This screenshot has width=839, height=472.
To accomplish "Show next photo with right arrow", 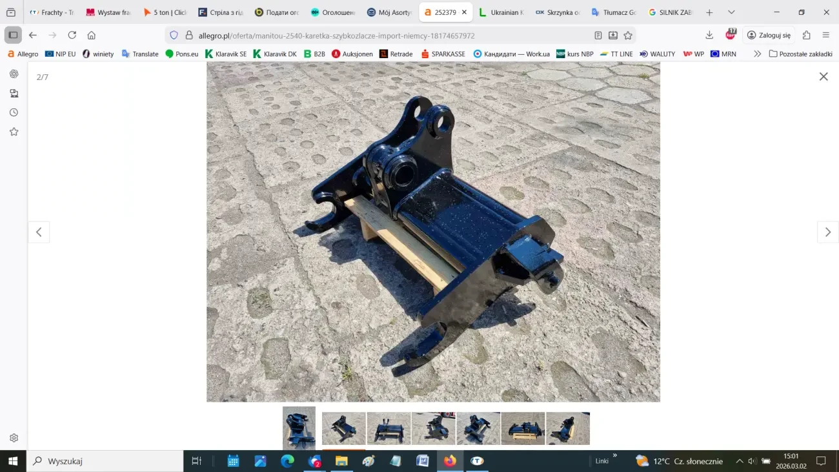I will 827,232.
